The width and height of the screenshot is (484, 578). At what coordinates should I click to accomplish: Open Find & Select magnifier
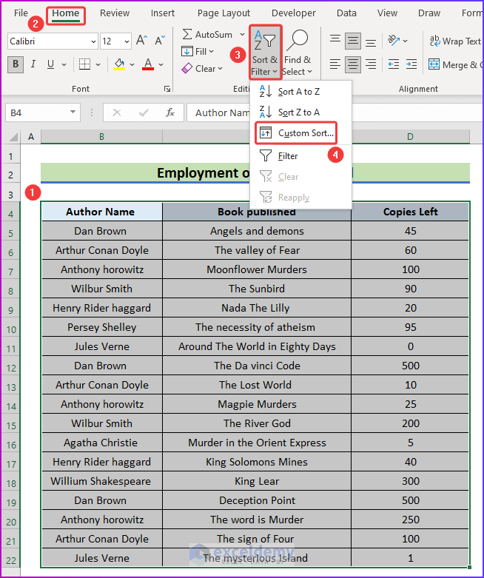[x=298, y=52]
